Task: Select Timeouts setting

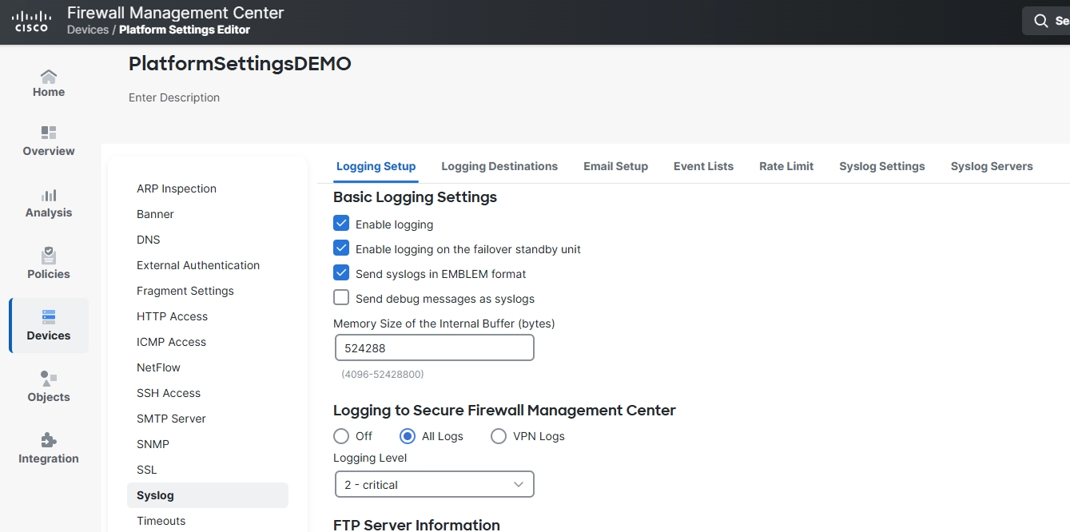Action: tap(161, 521)
